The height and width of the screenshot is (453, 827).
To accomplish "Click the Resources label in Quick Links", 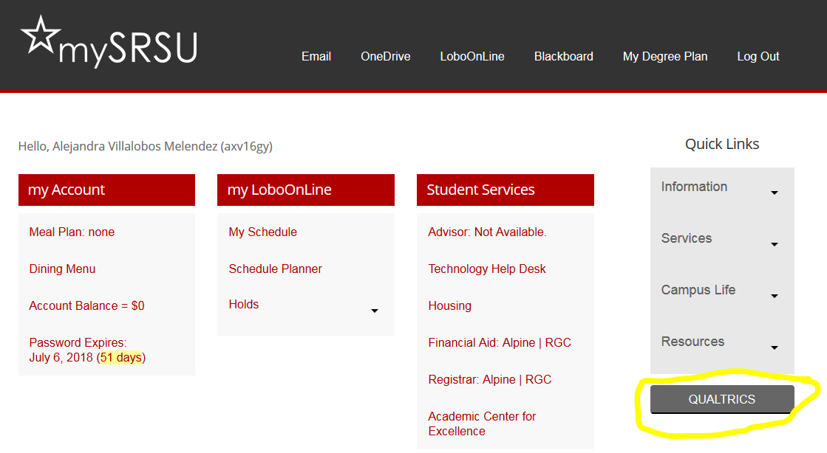I will (692, 342).
